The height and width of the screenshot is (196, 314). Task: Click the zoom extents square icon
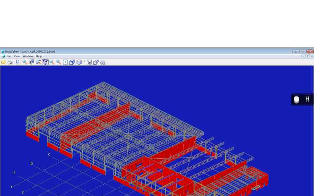coord(66,62)
